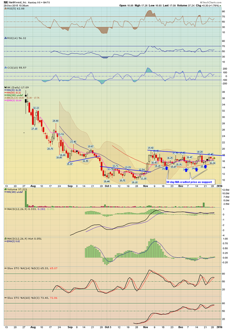The width and height of the screenshot is (233, 329).
Task: Click the tallest late-July volume bar
Action: 26,199
